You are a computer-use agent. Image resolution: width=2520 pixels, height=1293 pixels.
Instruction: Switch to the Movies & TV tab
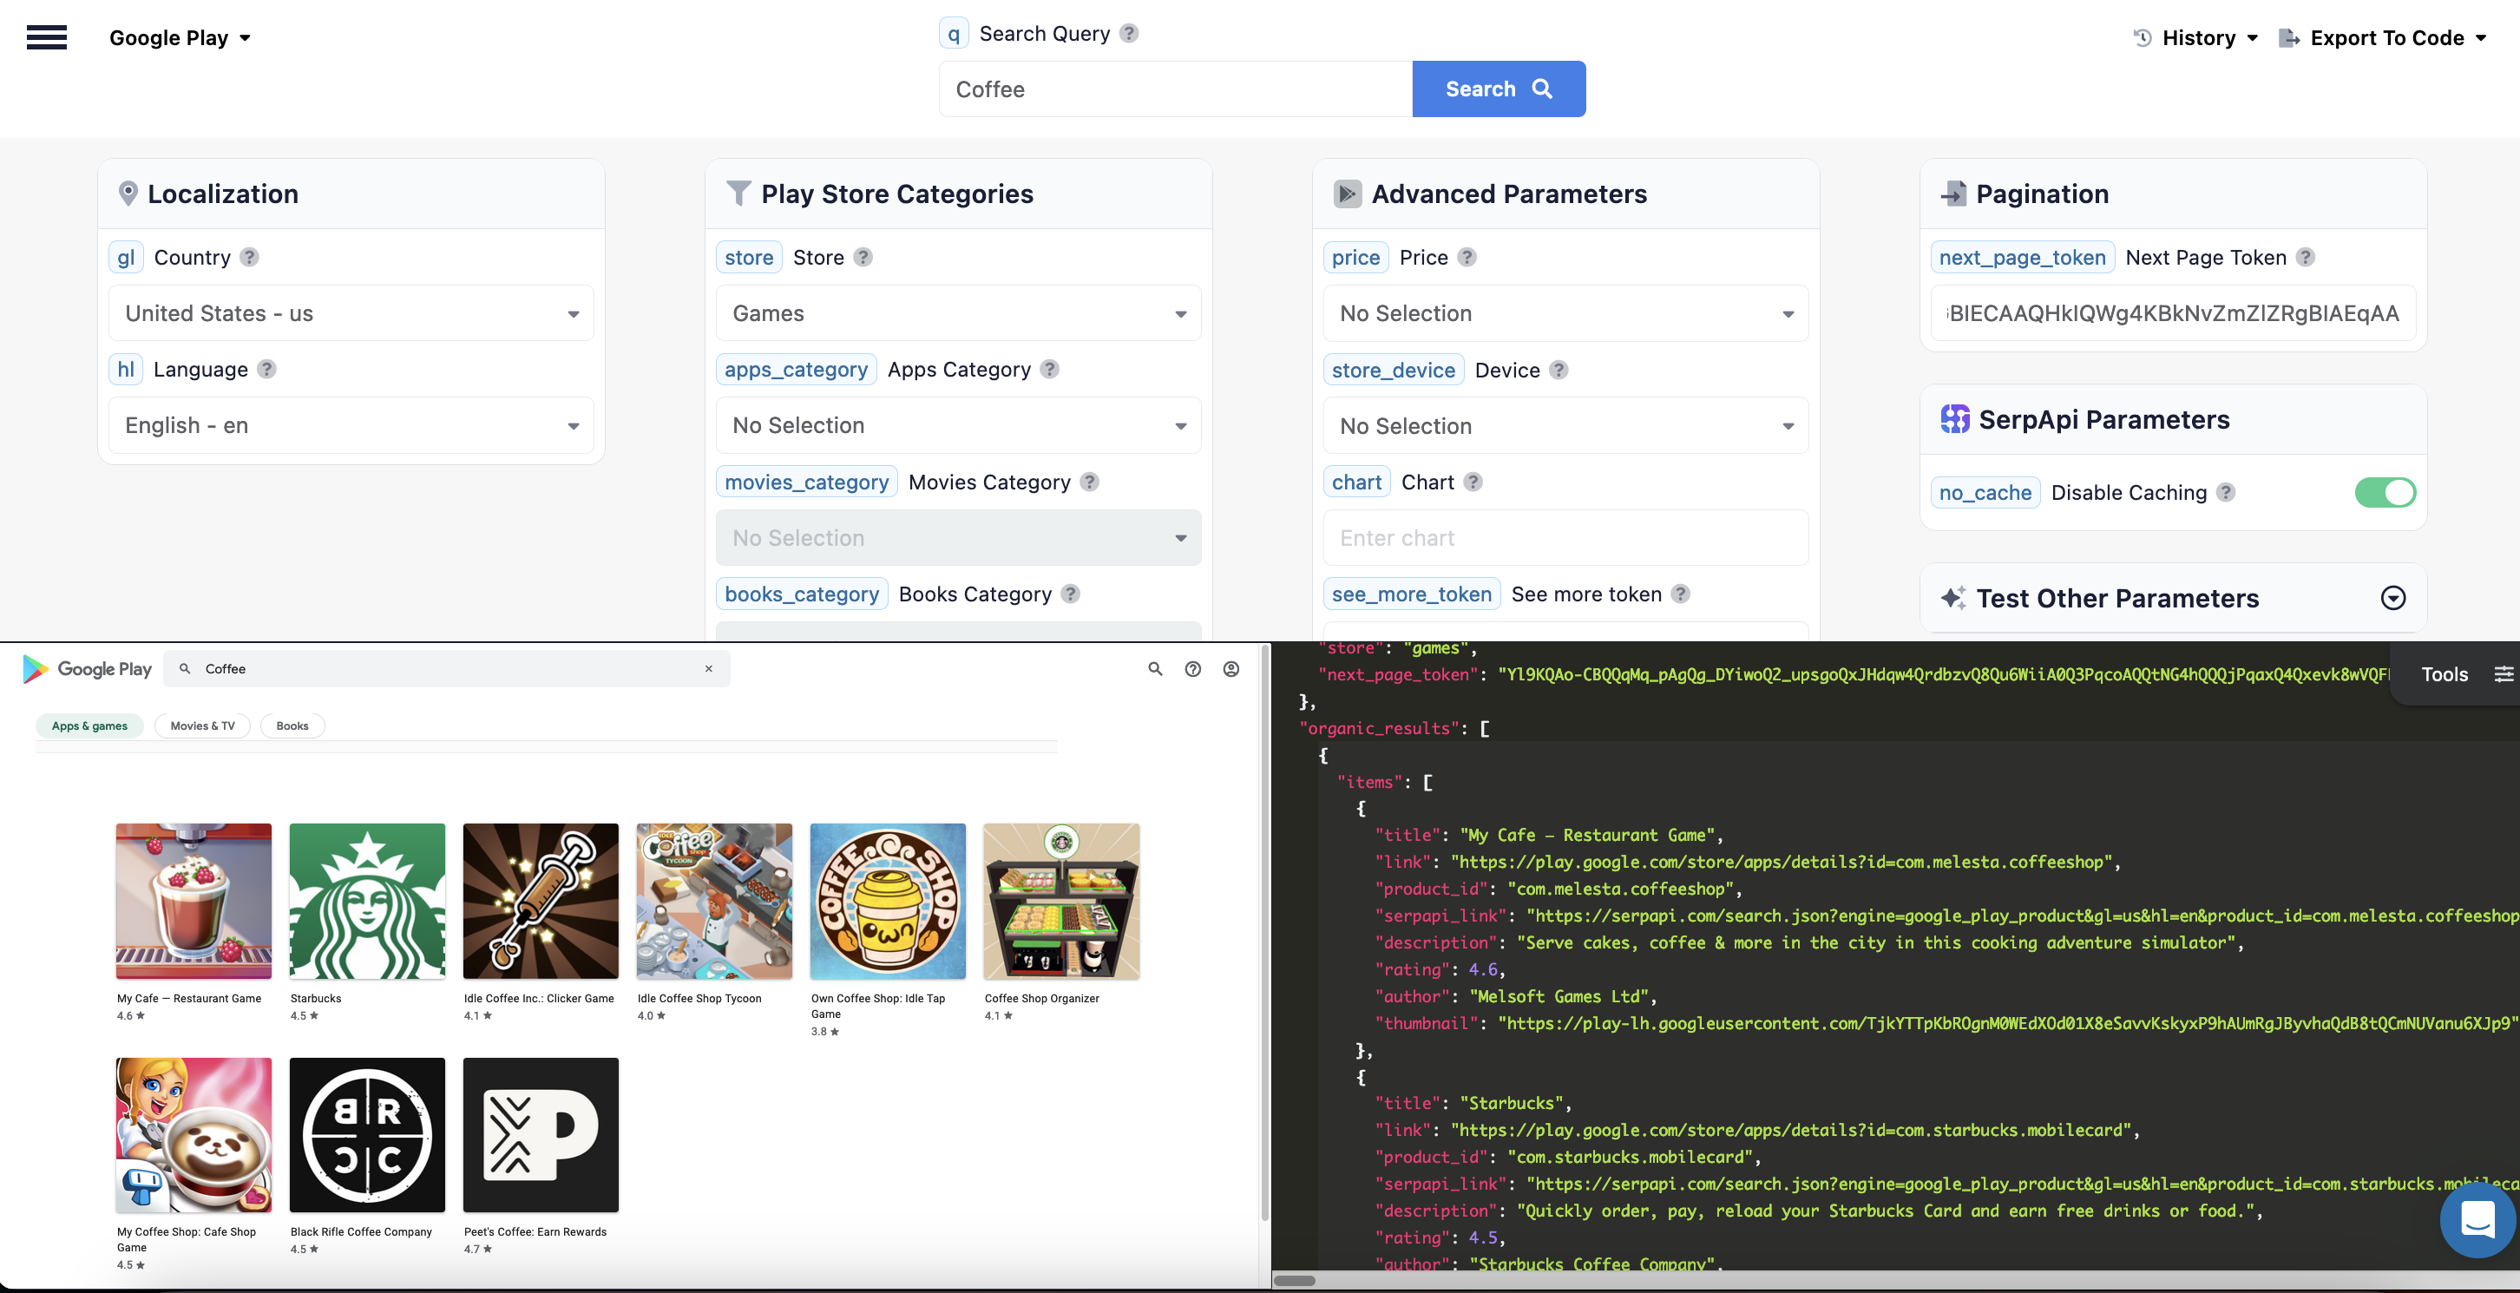tap(201, 725)
